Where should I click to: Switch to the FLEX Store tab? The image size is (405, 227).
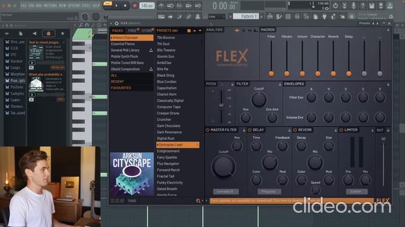(x=146, y=30)
